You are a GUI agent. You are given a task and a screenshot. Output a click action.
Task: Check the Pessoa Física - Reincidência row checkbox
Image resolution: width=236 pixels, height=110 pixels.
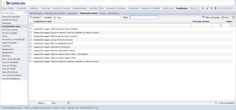click(x=30, y=54)
